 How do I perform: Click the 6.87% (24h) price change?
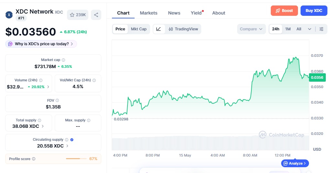pos(73,32)
